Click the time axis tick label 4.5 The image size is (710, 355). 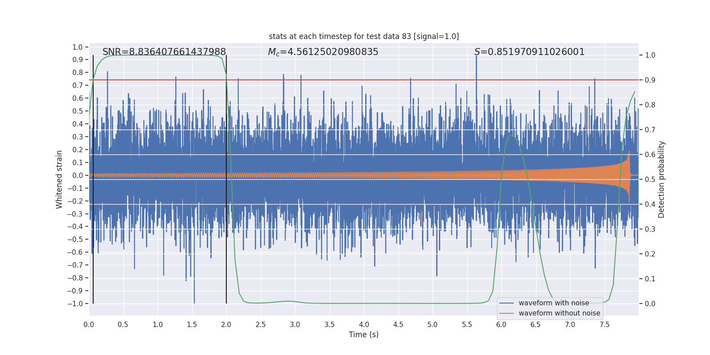[398, 324]
